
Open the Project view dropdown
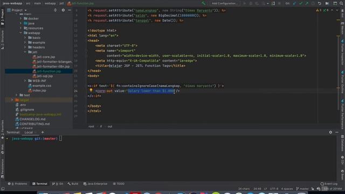17,10
